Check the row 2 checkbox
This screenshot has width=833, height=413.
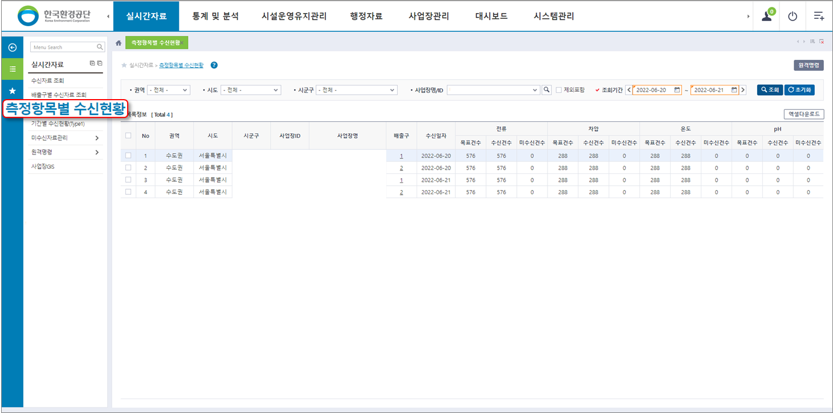[128, 167]
